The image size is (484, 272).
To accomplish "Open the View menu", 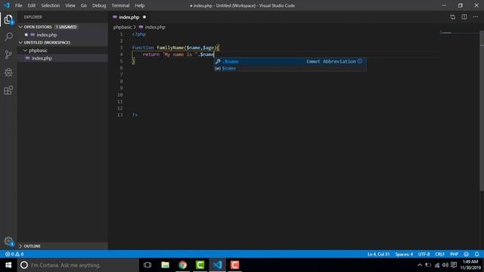I will (x=70, y=5).
